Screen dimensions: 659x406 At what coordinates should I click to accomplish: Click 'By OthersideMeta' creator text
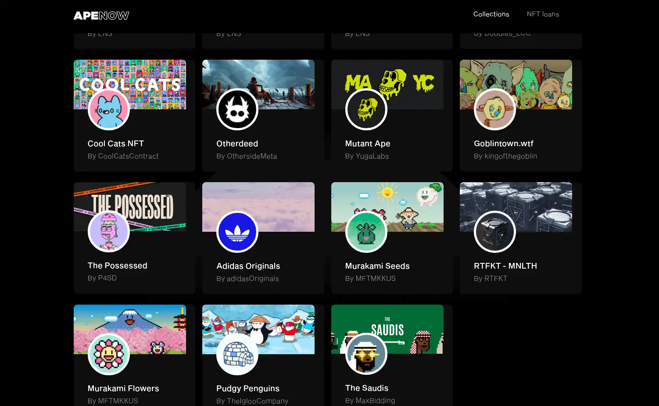[x=247, y=156]
